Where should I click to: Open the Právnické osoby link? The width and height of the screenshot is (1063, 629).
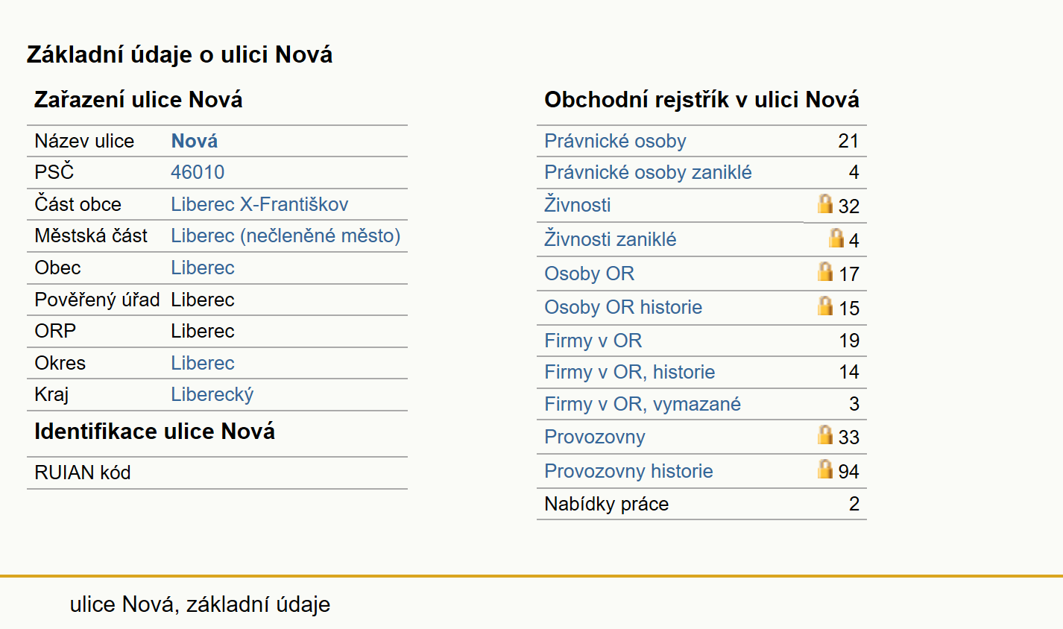click(615, 141)
